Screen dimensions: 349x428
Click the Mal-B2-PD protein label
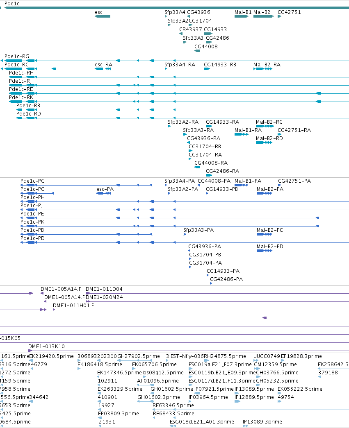pyautogui.click(x=270, y=247)
